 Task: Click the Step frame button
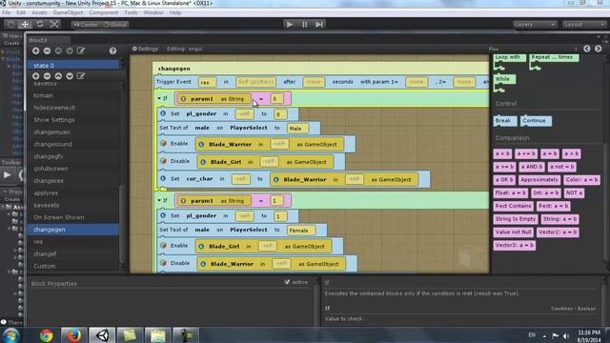point(319,25)
